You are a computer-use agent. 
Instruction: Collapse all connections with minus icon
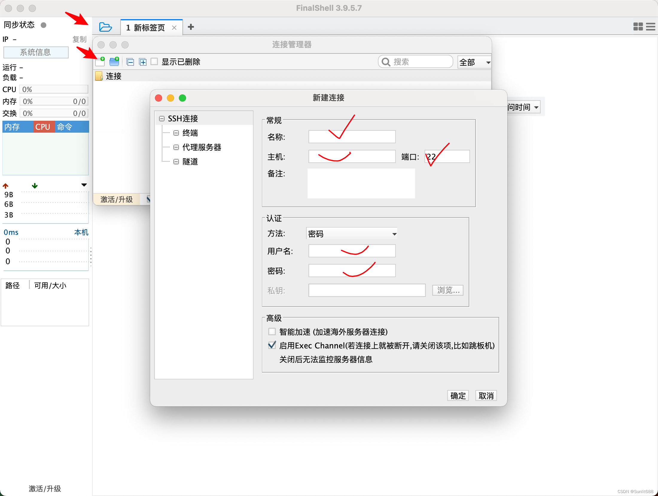click(x=130, y=62)
